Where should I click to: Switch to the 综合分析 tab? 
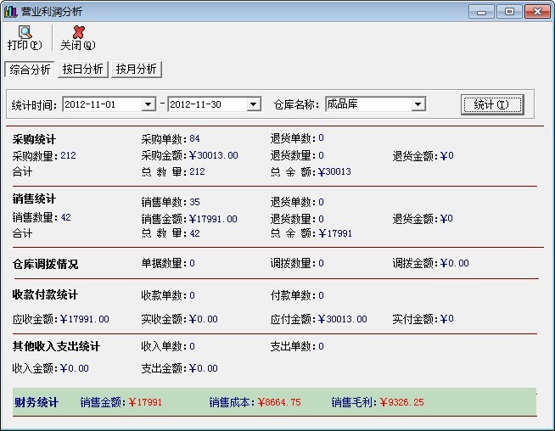click(x=30, y=69)
